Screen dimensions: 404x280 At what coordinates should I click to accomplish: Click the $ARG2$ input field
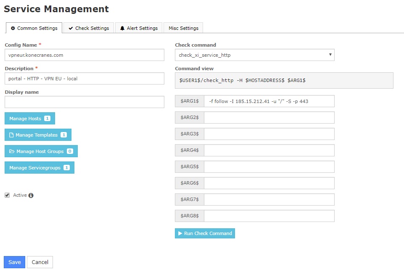click(x=269, y=118)
